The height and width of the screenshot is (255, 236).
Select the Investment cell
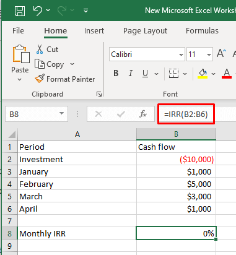(x=77, y=159)
